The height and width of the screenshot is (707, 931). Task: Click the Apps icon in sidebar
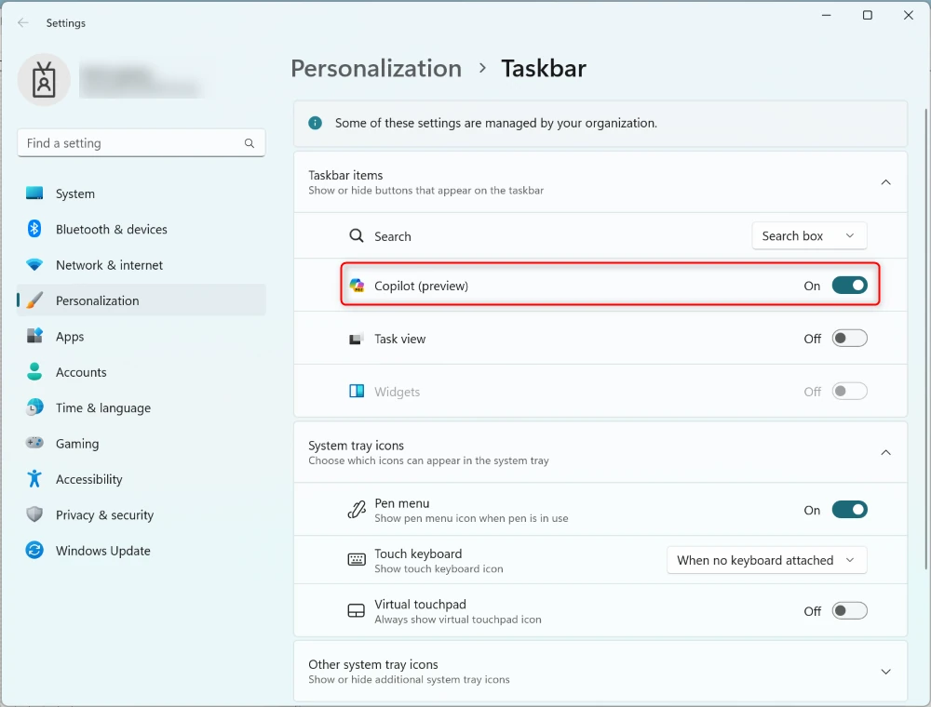[x=34, y=336]
